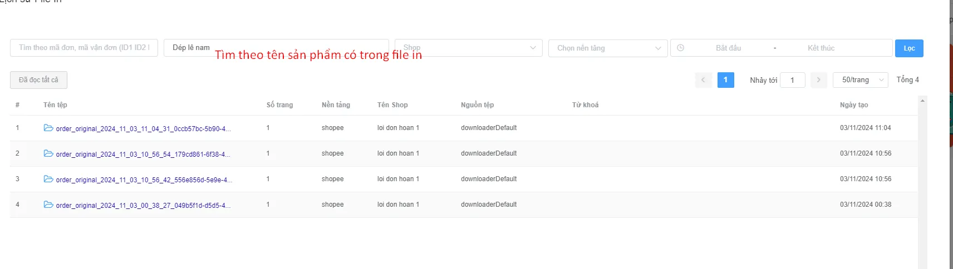Select page 1 pagination button
Viewport: 953px width, 269px height.
point(726,80)
